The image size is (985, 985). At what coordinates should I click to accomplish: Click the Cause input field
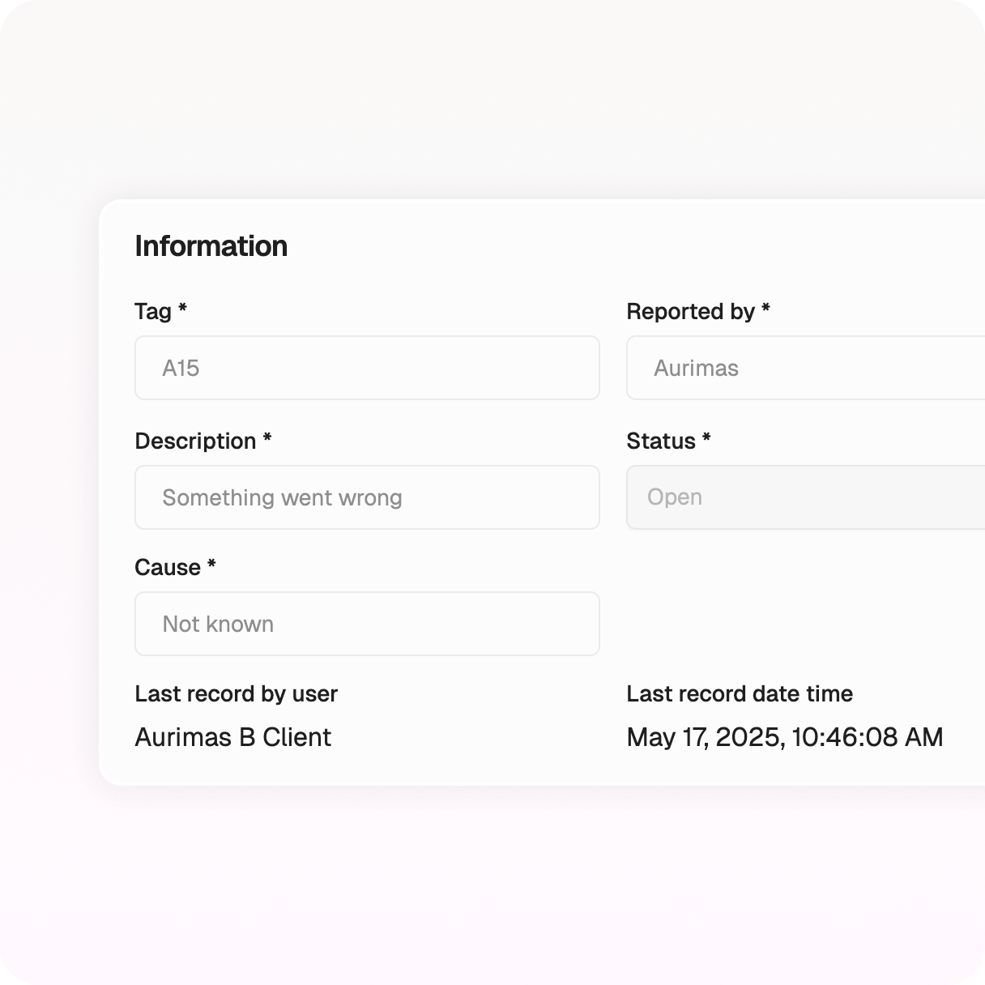click(367, 624)
